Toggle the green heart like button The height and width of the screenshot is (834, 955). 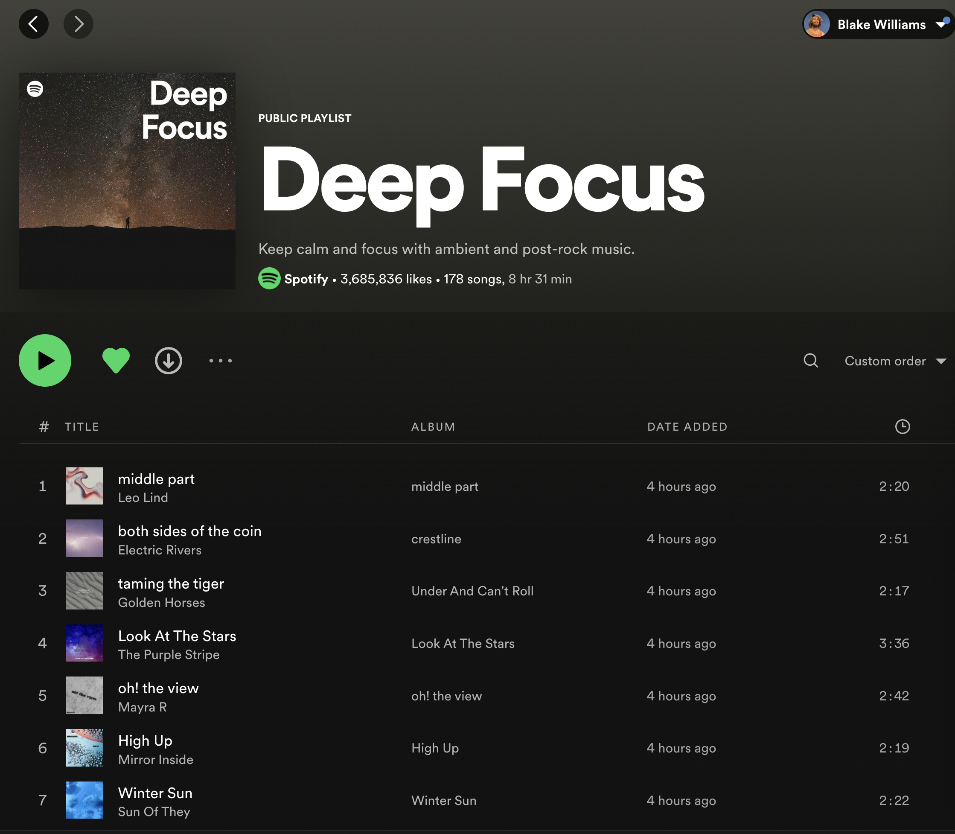(116, 361)
